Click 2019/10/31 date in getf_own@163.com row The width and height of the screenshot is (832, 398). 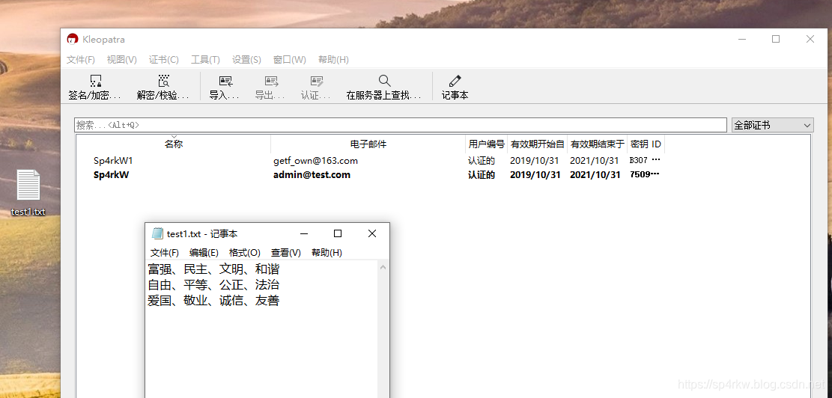535,161
